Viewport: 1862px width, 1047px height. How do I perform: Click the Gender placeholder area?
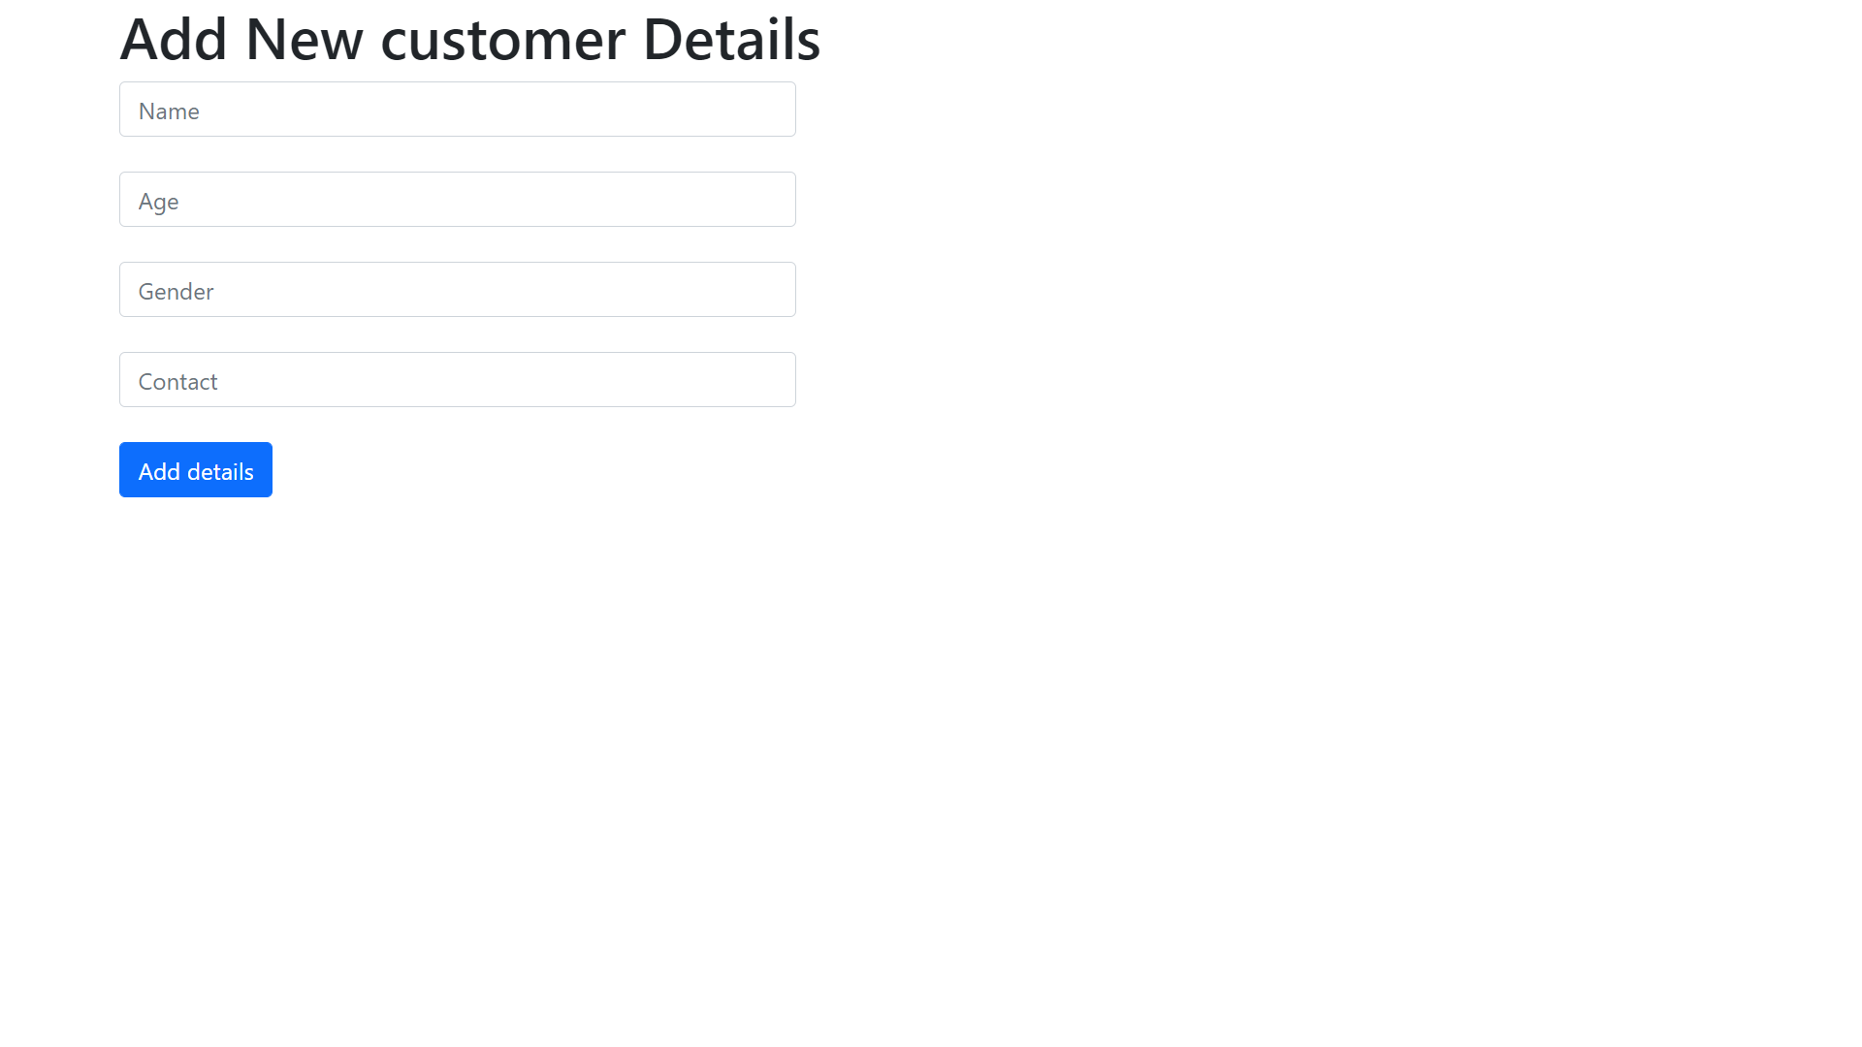tap(457, 289)
